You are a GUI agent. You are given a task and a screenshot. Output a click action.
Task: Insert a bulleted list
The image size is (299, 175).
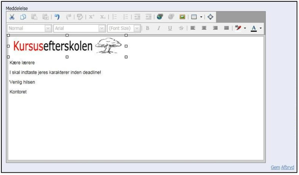coord(125,17)
